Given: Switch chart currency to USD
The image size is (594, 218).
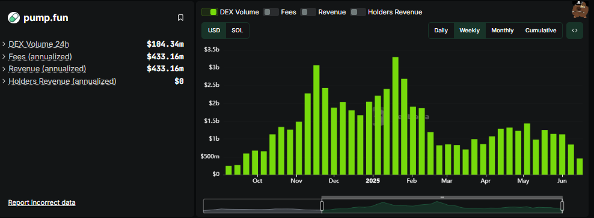Looking at the screenshot, I should pos(214,31).
